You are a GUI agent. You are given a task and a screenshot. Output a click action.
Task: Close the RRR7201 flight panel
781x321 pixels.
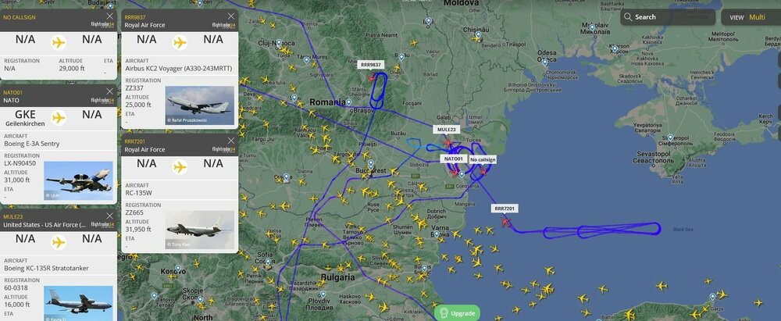pos(231,141)
